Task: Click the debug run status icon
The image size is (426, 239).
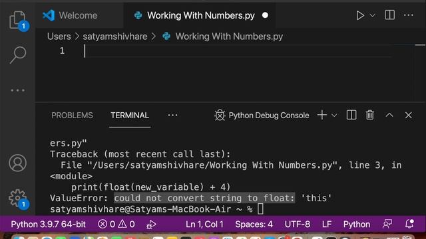Action: click(x=151, y=224)
